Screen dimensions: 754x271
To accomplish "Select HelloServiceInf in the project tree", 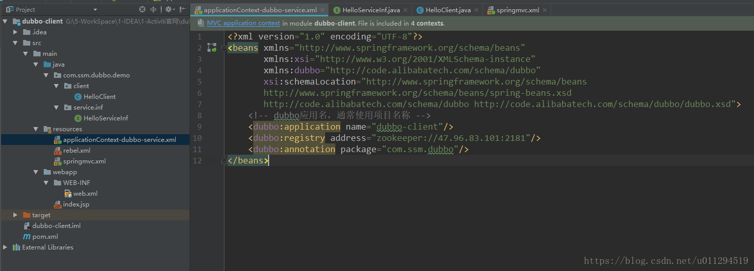I will pos(106,118).
